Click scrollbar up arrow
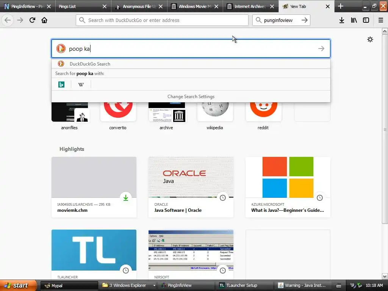Screen dimensions: 388x291 [385, 31]
